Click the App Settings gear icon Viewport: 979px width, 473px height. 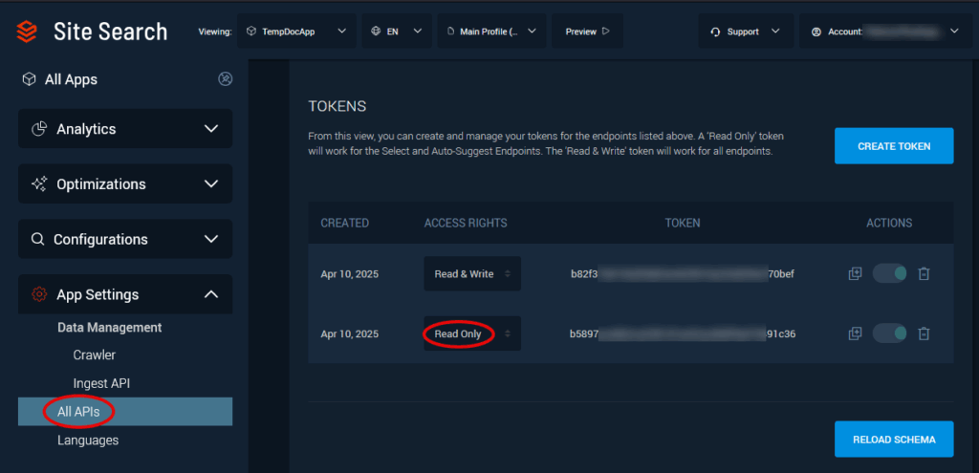[x=39, y=294]
